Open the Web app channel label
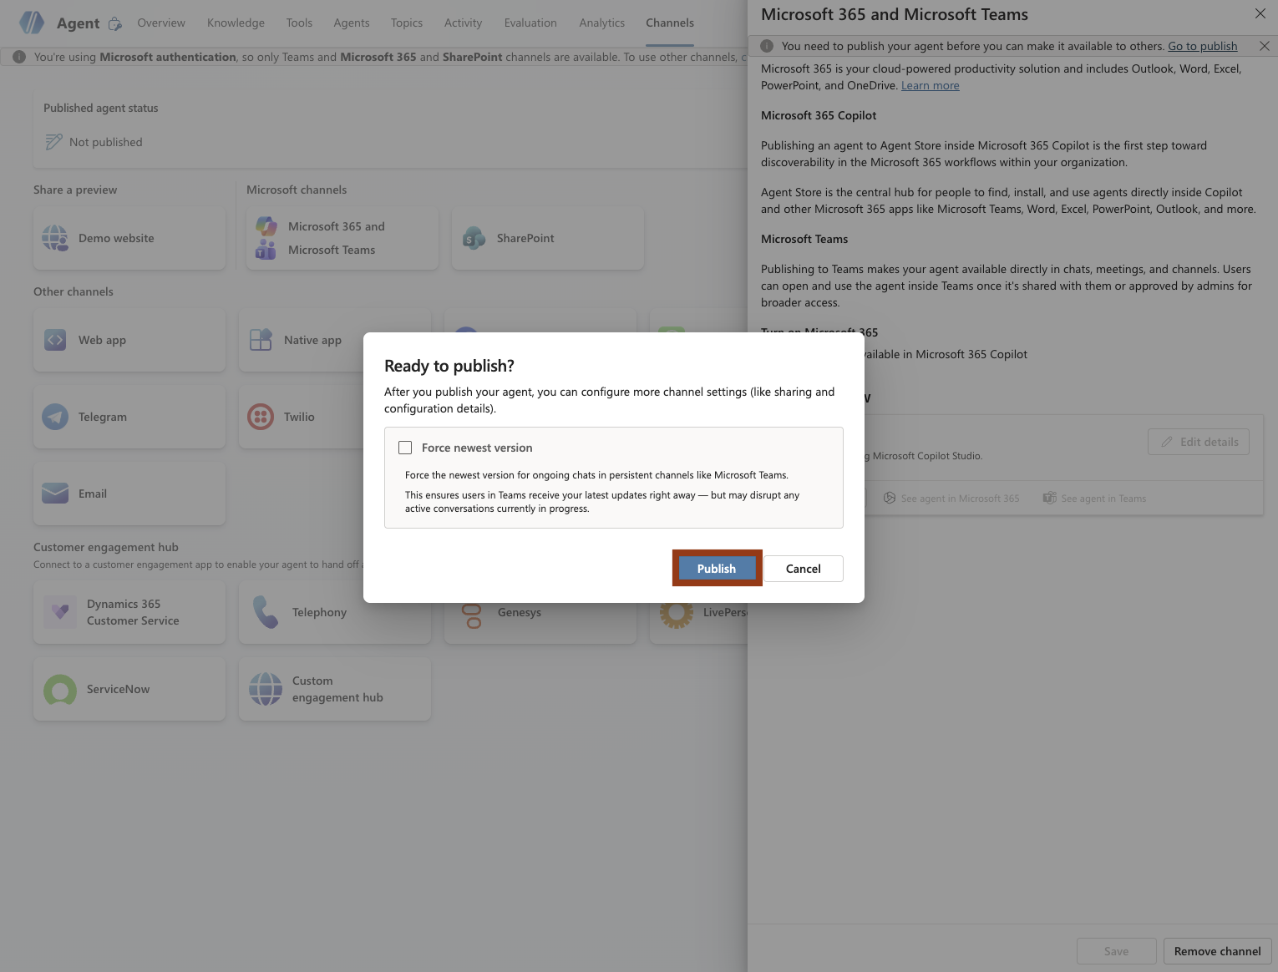This screenshot has width=1278, height=972. tap(102, 340)
